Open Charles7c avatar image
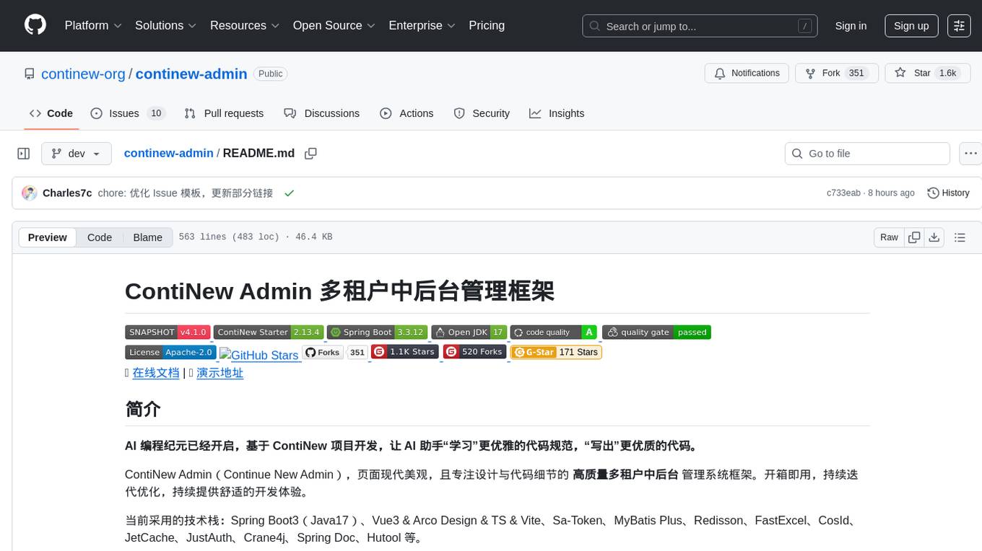The width and height of the screenshot is (982, 551). coord(30,193)
